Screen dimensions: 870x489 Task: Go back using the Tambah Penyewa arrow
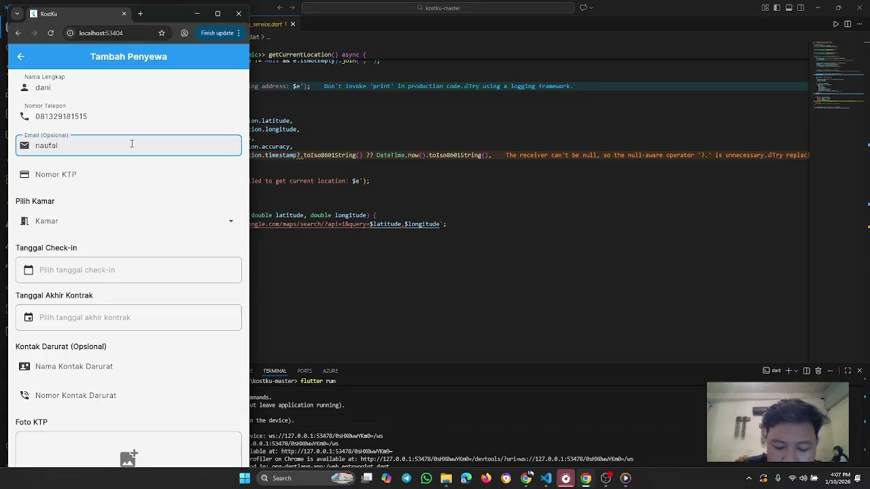(x=20, y=57)
